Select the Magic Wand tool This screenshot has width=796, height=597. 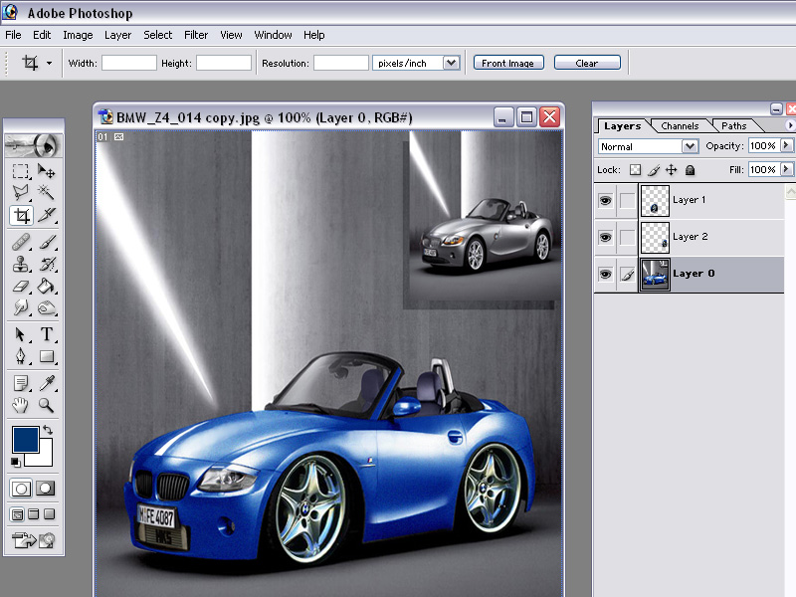(46, 192)
